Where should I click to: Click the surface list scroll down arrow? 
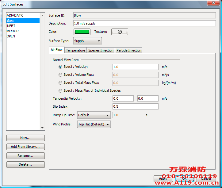click(43, 128)
